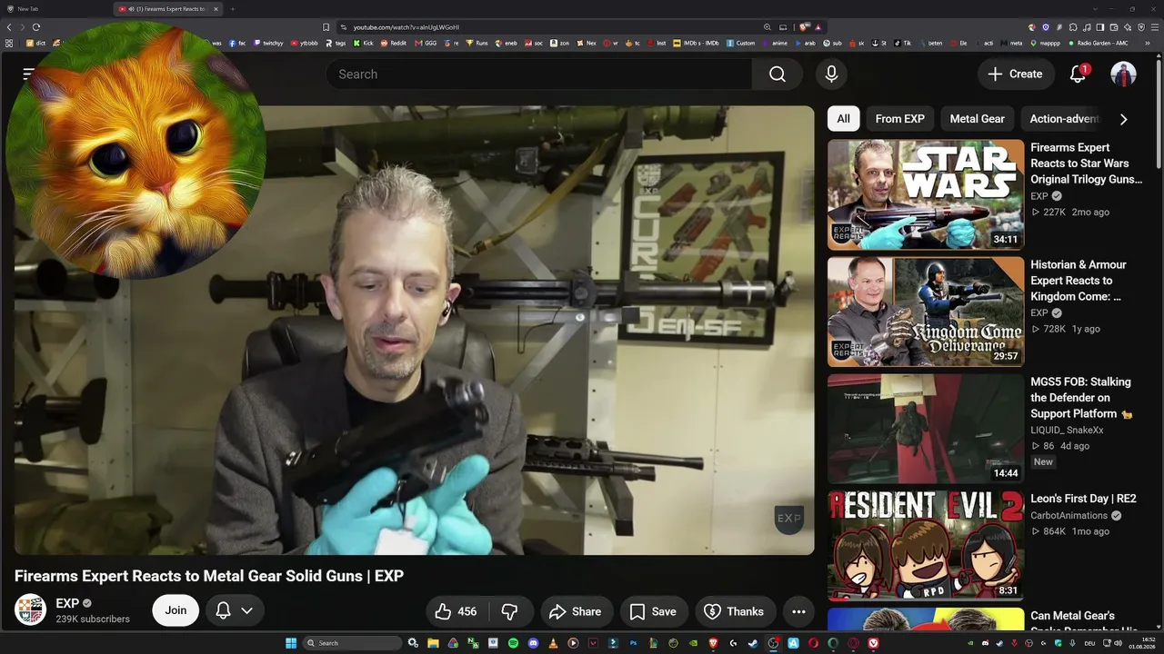Image resolution: width=1164 pixels, height=654 pixels.
Task: Select the All filter chip
Action: click(843, 119)
